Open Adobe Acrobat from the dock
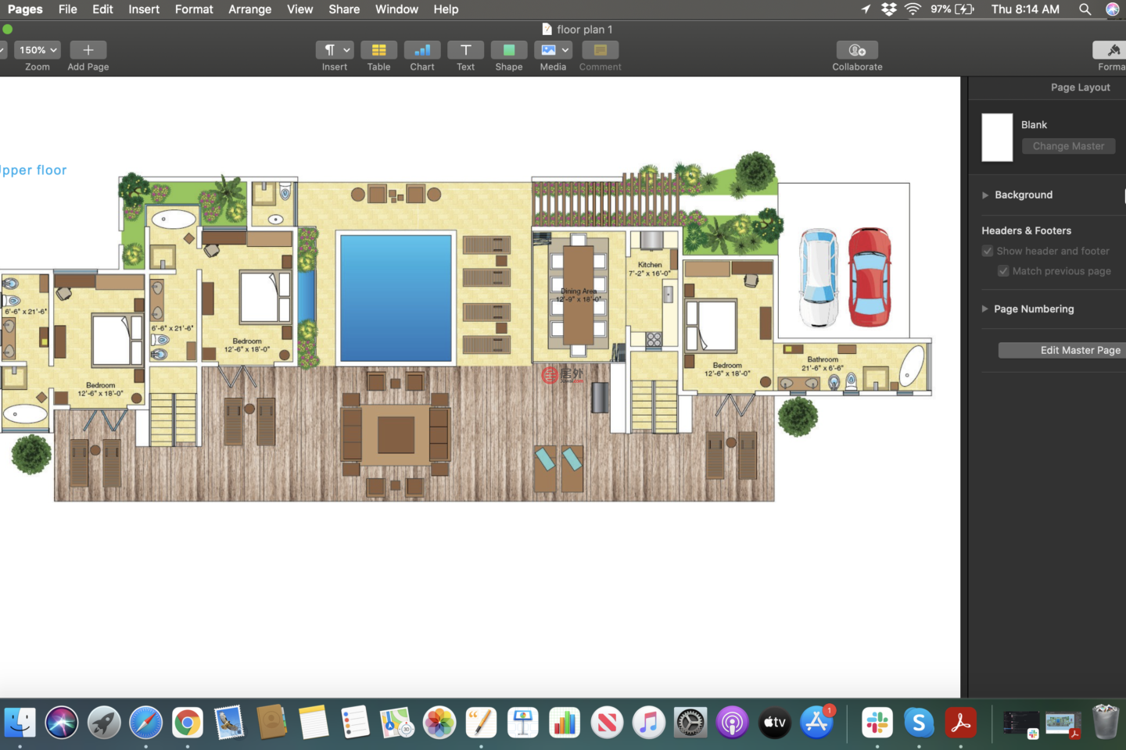This screenshot has height=750, width=1126. pyautogui.click(x=961, y=723)
